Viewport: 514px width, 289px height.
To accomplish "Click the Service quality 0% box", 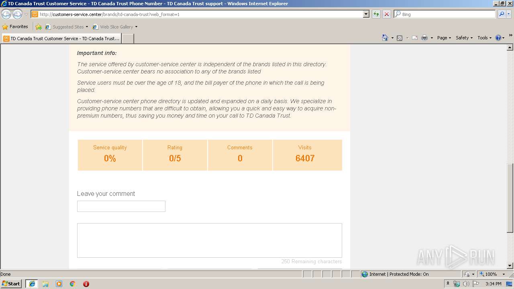I will click(110, 155).
